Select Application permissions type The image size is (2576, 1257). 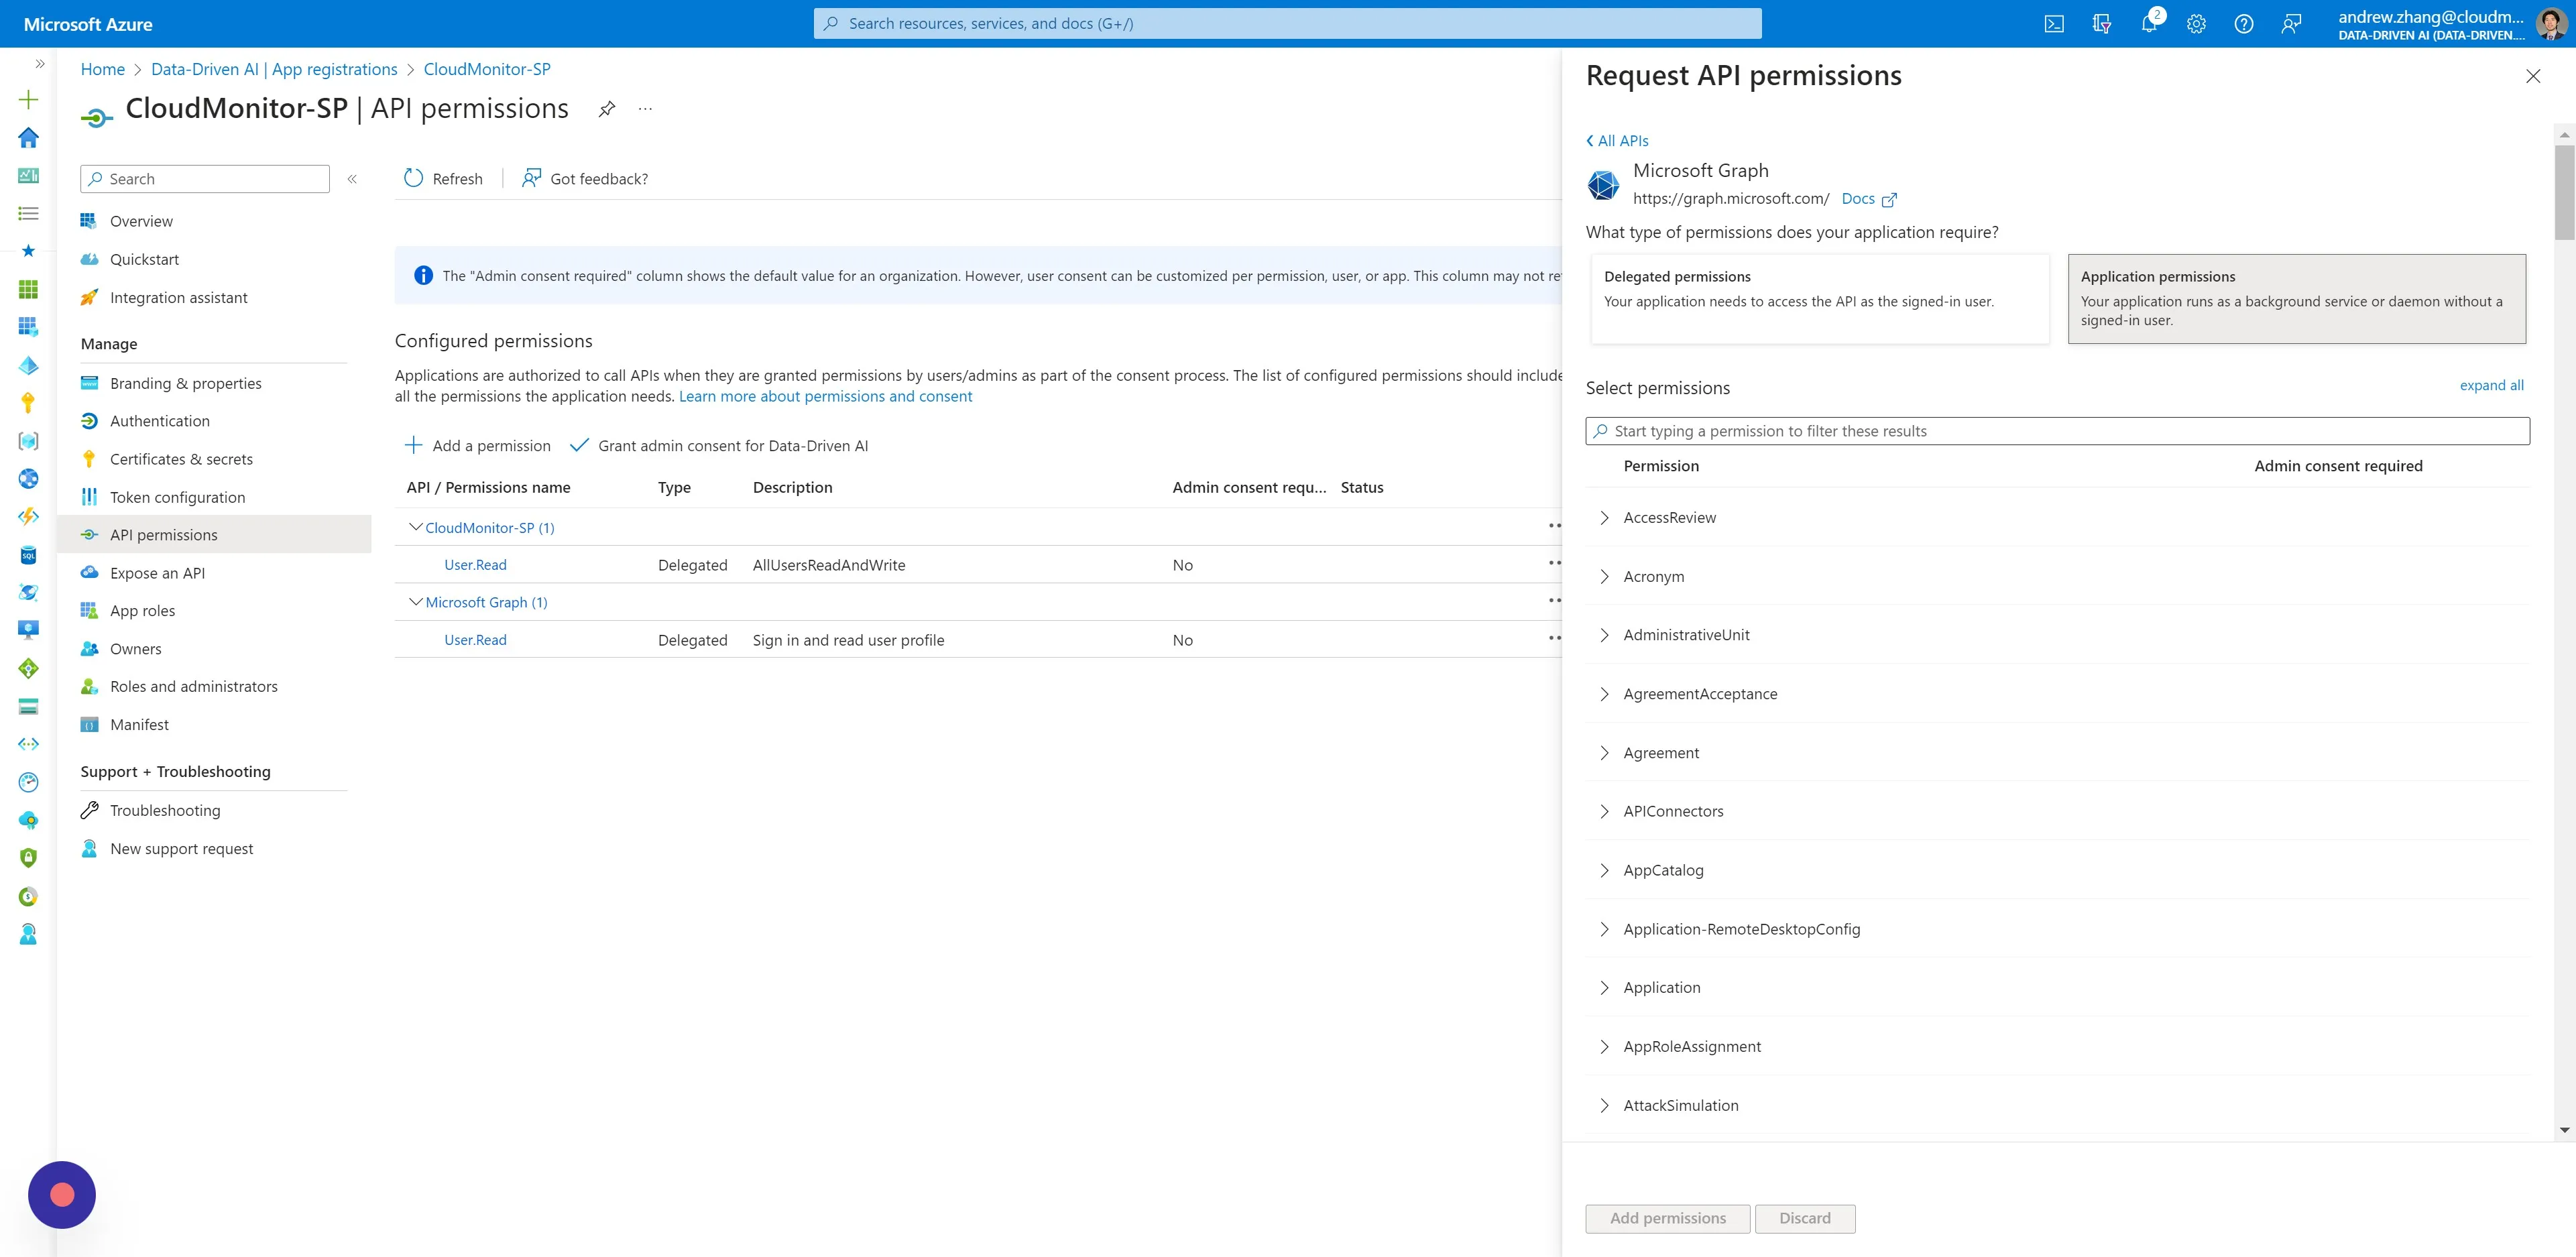click(x=2296, y=299)
